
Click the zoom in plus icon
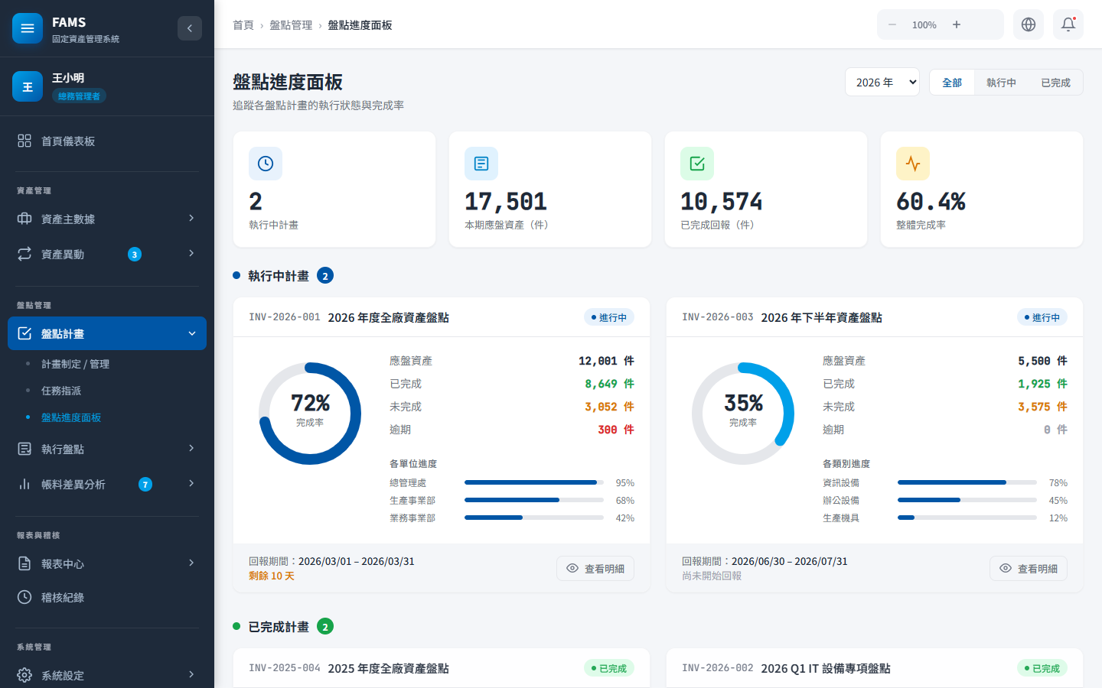coord(957,24)
